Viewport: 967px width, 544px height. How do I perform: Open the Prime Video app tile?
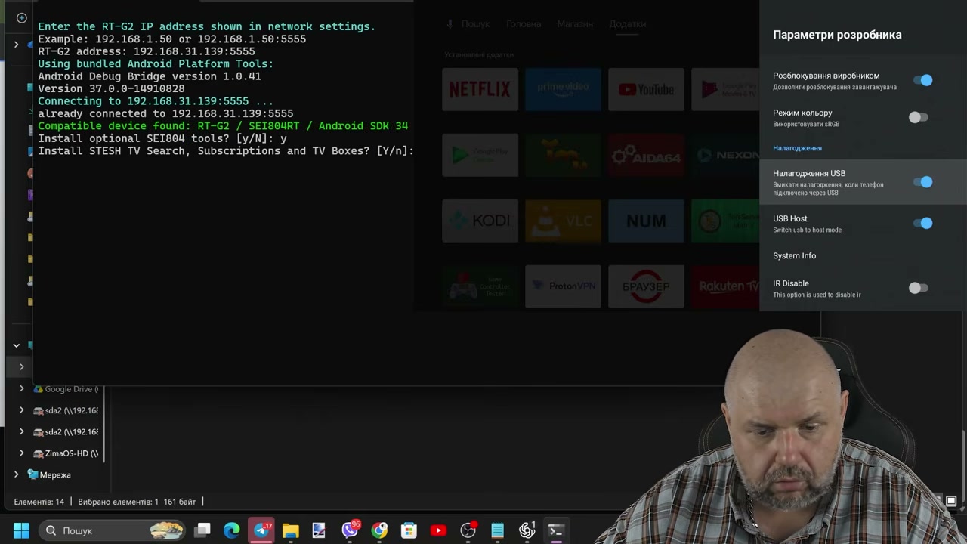(563, 90)
